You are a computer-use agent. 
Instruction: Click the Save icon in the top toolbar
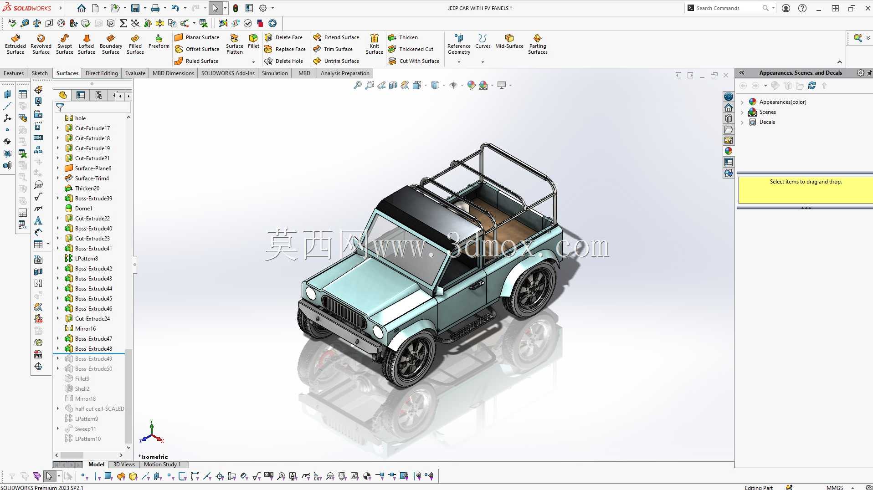[x=135, y=8]
